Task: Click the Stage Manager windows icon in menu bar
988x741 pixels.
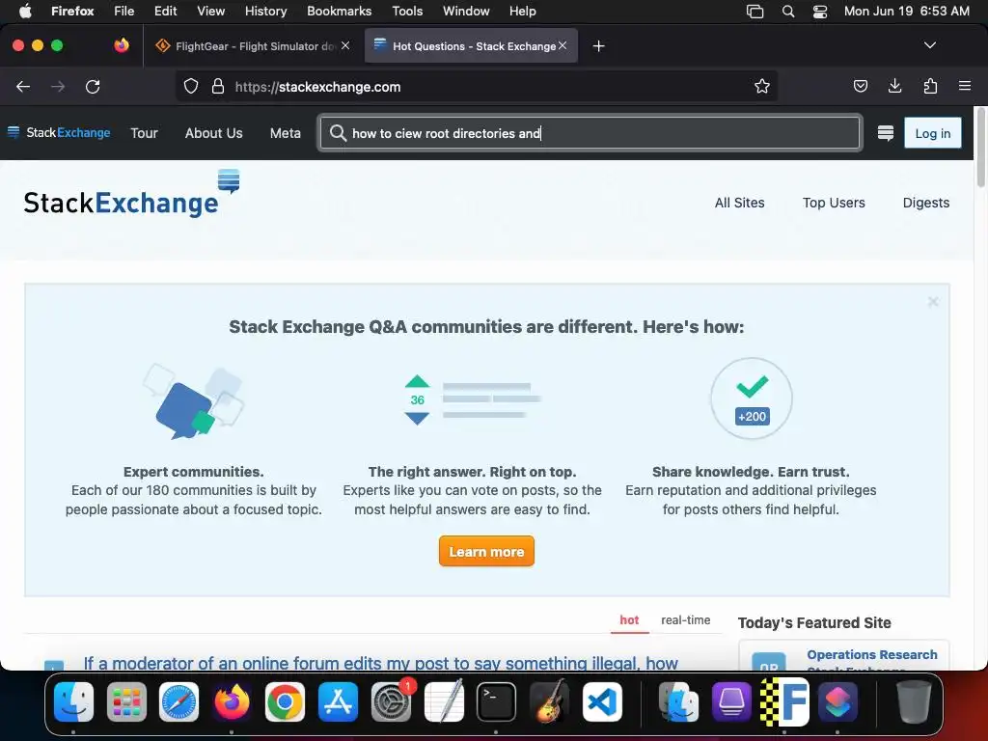Action: [755, 11]
